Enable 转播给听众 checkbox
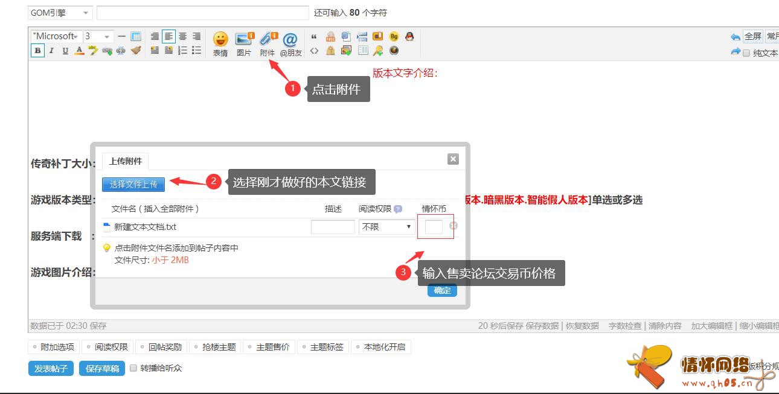Viewport: 779px width, 394px height. [133, 368]
